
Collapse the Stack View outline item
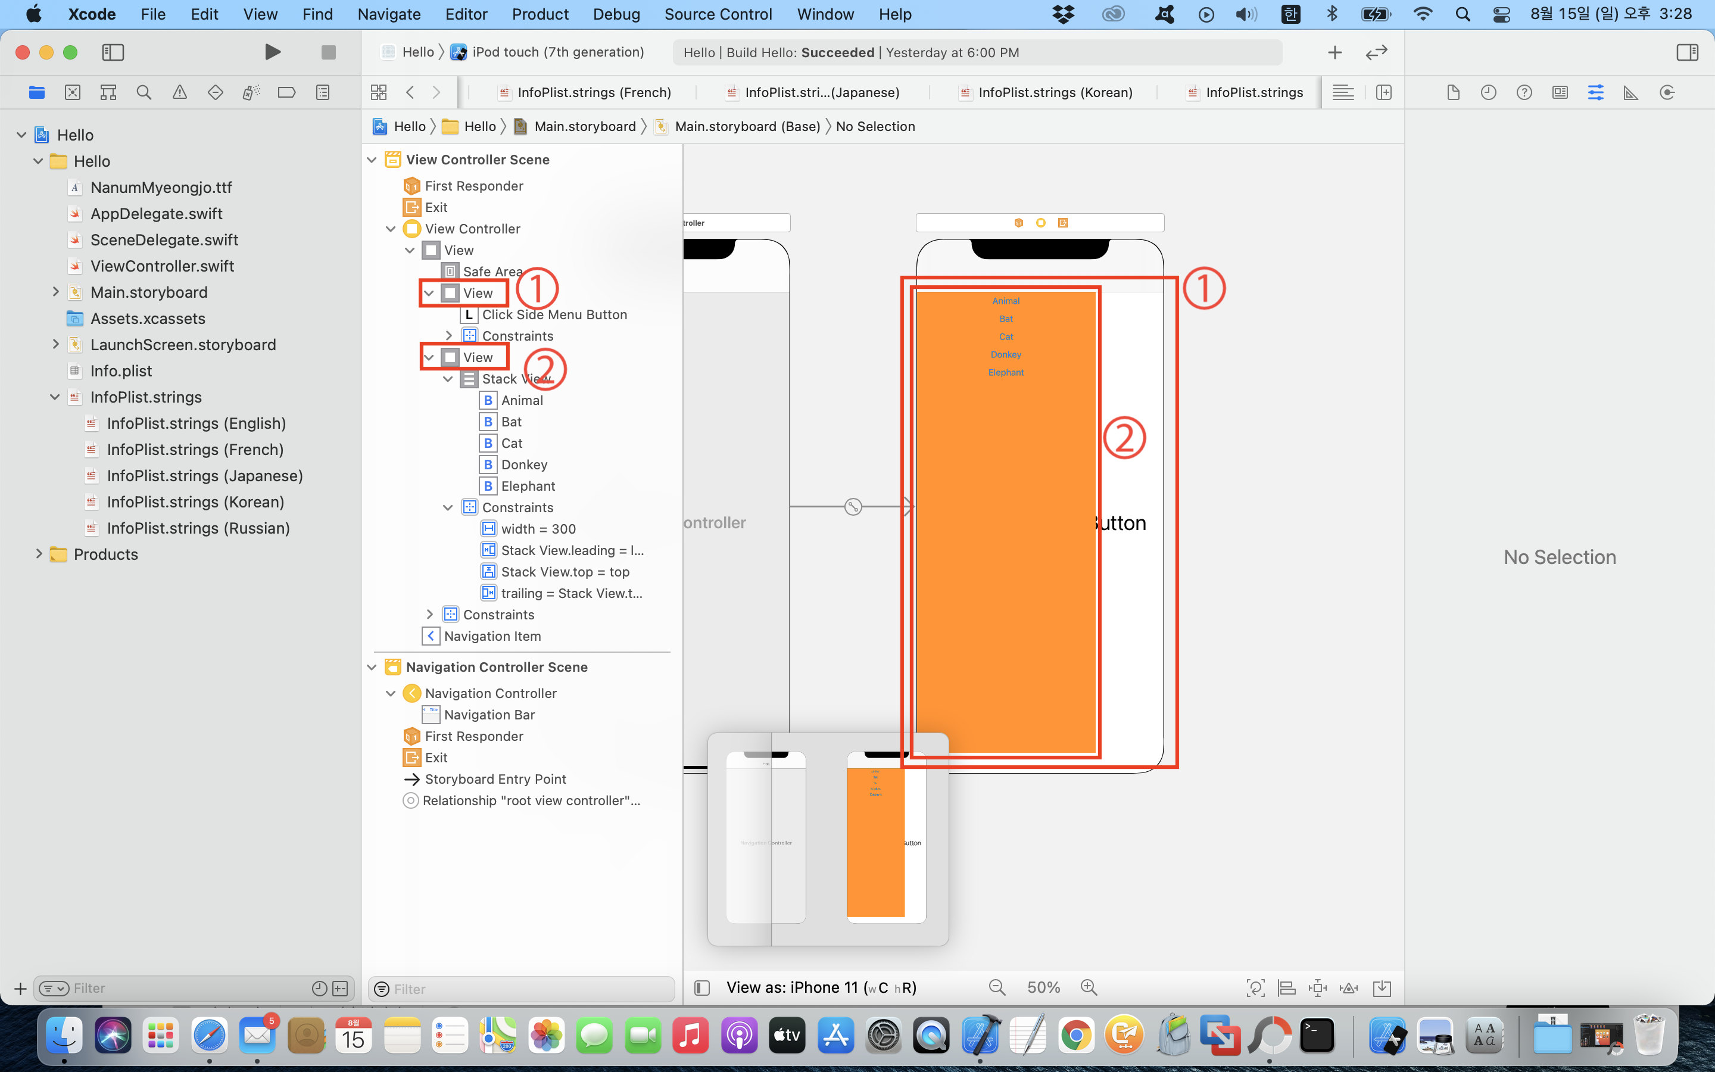point(448,379)
